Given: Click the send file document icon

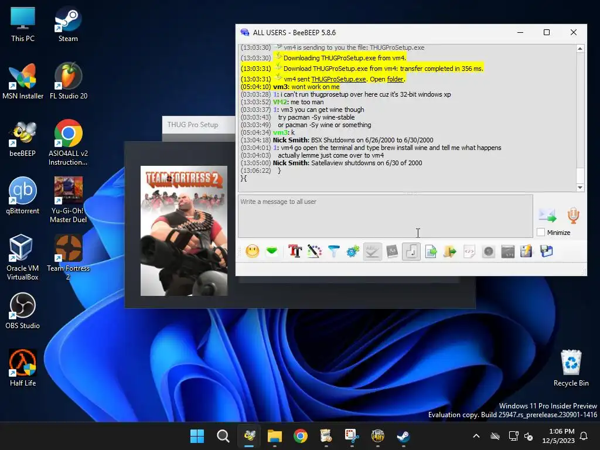Looking at the screenshot, I should 431,251.
